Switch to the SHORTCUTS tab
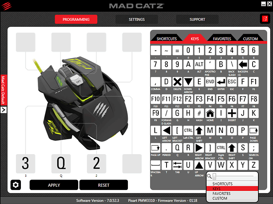The width and height of the screenshot is (273, 204). pyautogui.click(x=167, y=39)
